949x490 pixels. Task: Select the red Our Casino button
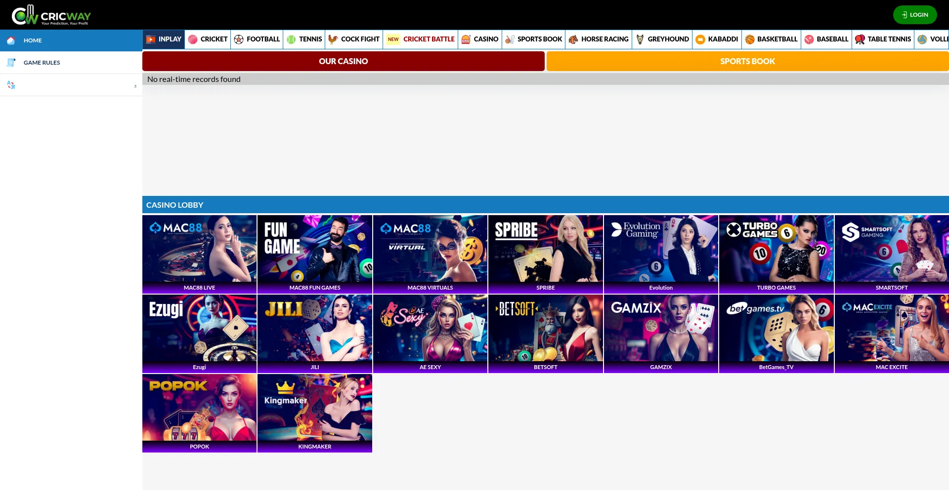coord(344,61)
